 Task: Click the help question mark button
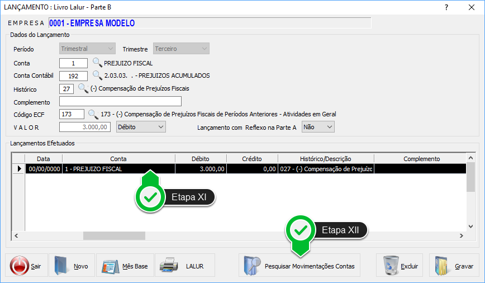click(x=446, y=7)
